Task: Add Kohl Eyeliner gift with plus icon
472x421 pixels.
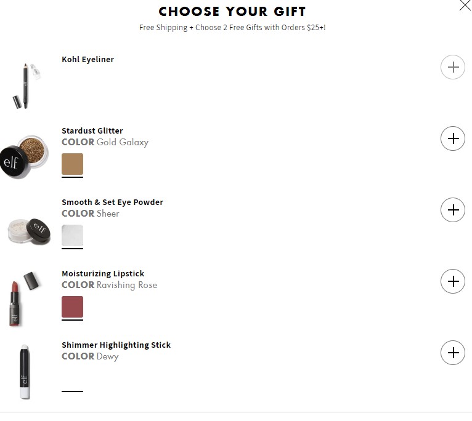Action: (x=453, y=67)
